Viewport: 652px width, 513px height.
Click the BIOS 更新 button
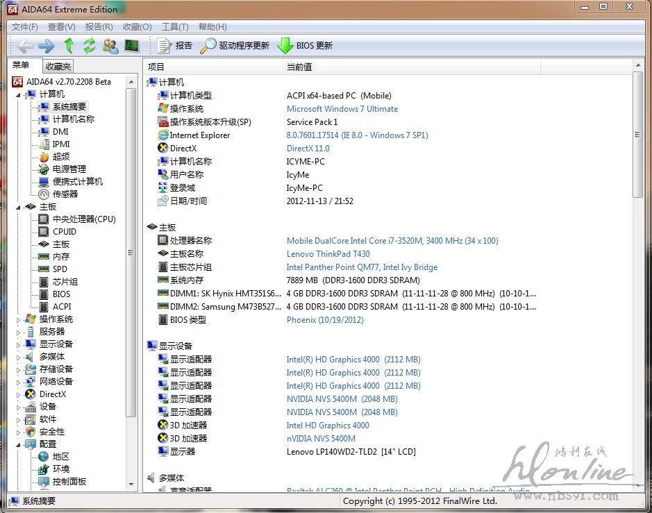tap(305, 46)
